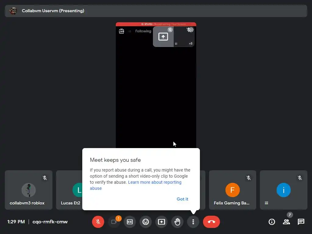
Task: Click the red broadcasting status bar
Action: coord(156,24)
